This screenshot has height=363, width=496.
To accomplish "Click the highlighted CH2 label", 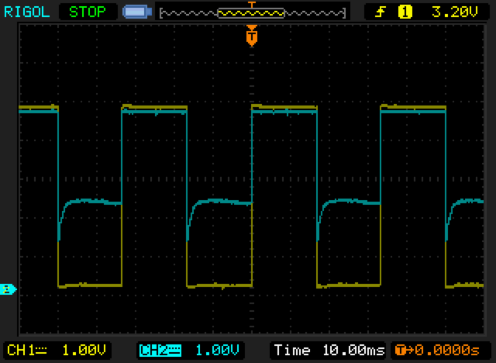I will coord(160,351).
